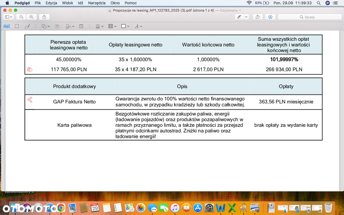Screen dimensions: 344x215
Task: Expand the Edytowany title dropdown
Action: pos(231,10)
